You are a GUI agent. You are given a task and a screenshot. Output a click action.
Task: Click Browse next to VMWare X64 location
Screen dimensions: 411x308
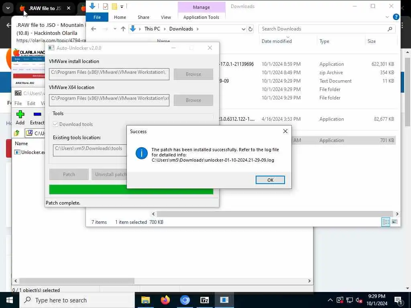(x=193, y=100)
